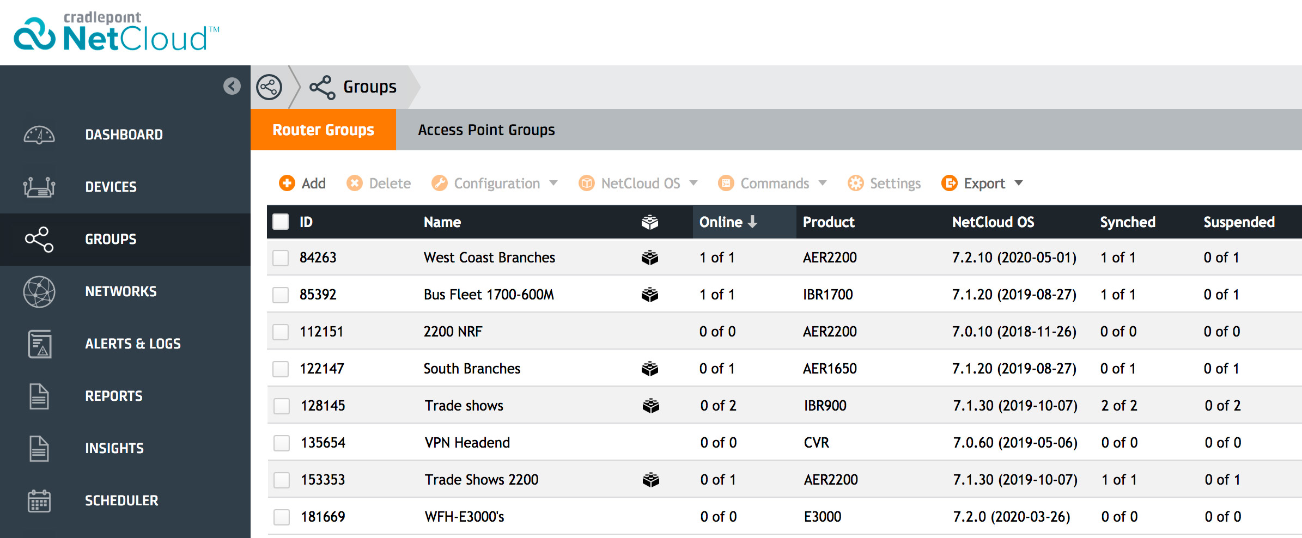The height and width of the screenshot is (538, 1302).
Task: Select the Router Groups tab
Action: tap(323, 130)
